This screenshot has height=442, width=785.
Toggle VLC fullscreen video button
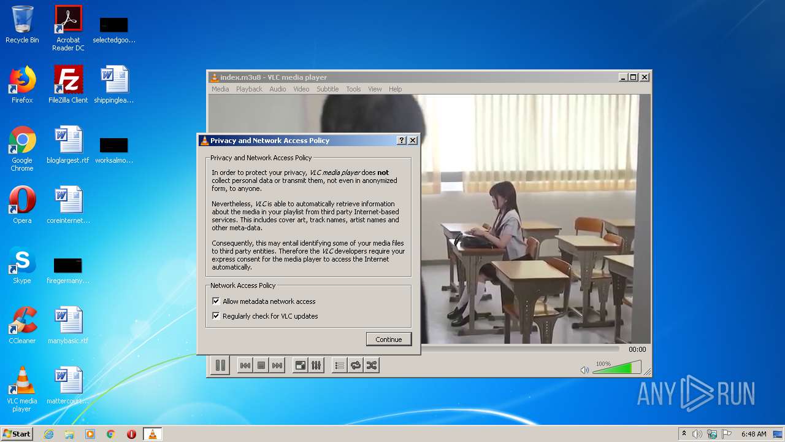click(x=300, y=365)
